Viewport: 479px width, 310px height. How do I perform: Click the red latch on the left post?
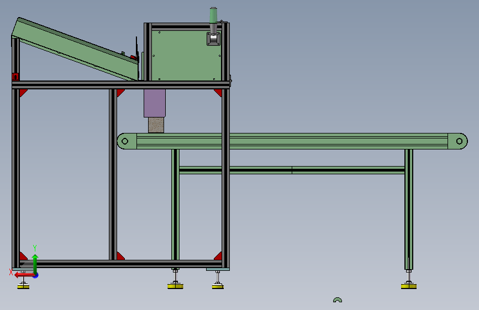coord(15,76)
